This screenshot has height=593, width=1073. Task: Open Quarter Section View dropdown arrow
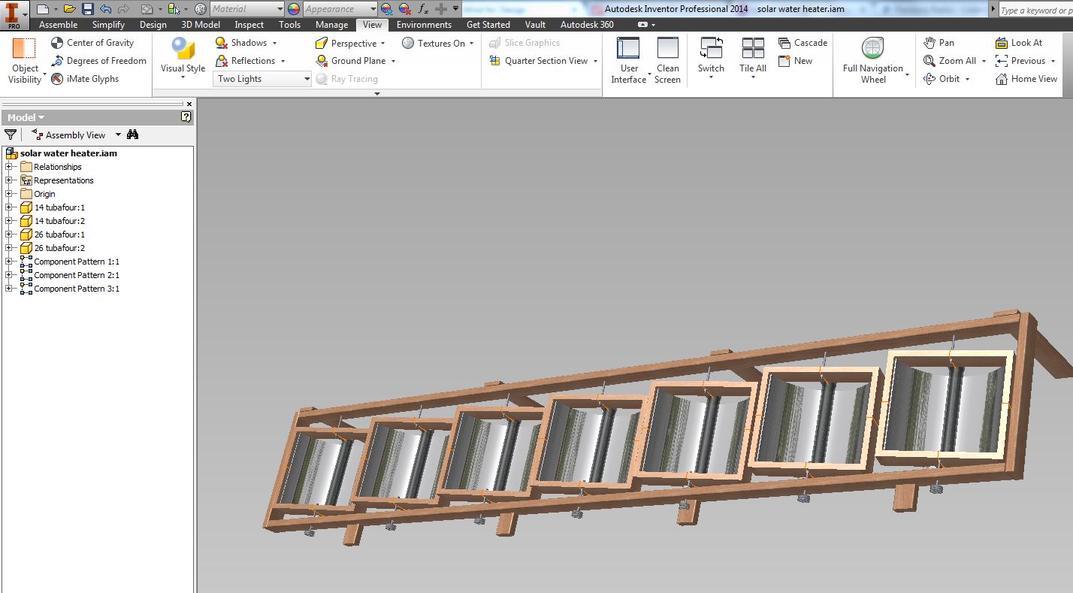[x=595, y=61]
